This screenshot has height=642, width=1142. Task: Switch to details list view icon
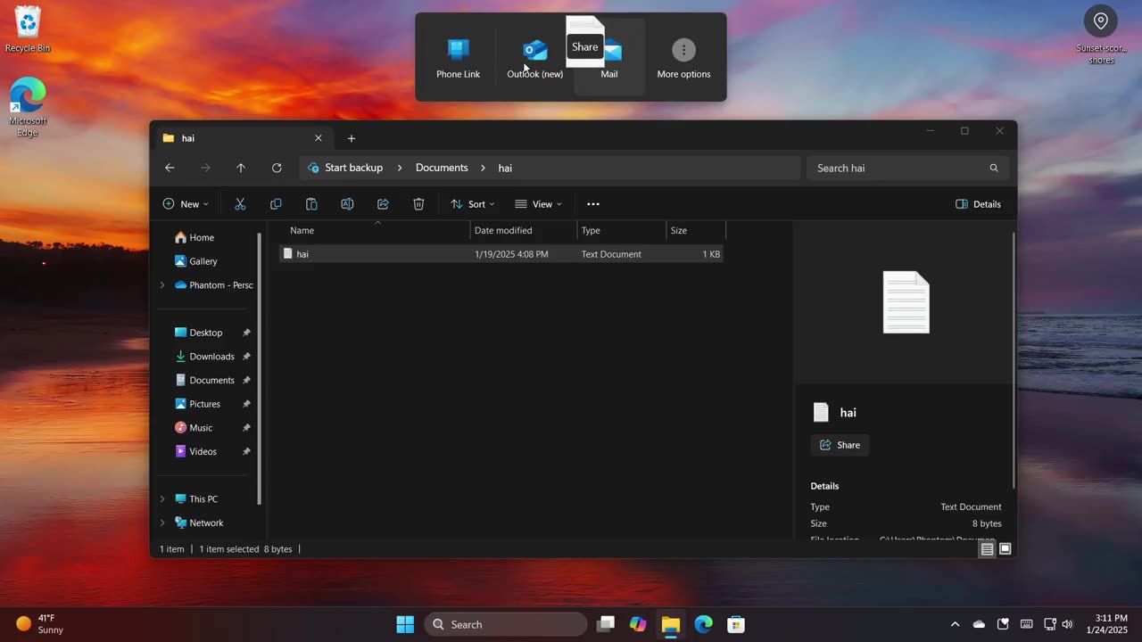click(987, 549)
